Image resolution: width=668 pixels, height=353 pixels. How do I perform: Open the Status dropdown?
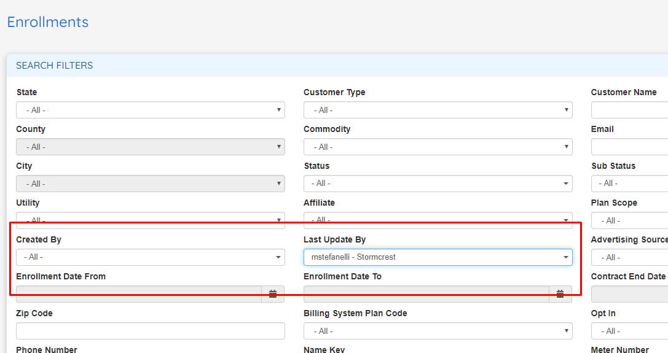pos(438,184)
